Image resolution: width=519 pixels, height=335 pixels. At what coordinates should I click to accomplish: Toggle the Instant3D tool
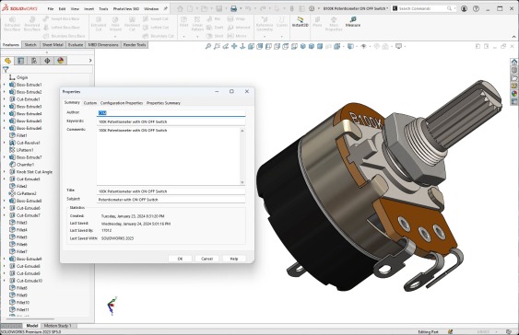[300, 22]
